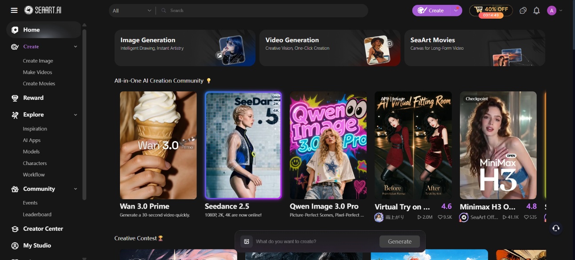The width and height of the screenshot is (575, 260).
Task: Collapse the Create section chevron
Action: click(76, 47)
